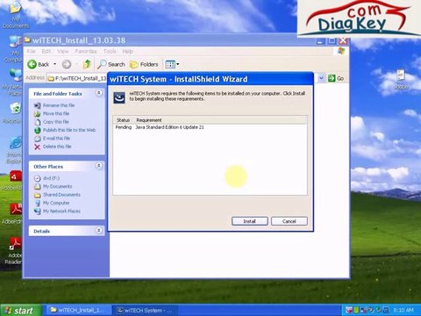421x316 pixels.
Task: Expand the Details panel
Action: (x=99, y=231)
